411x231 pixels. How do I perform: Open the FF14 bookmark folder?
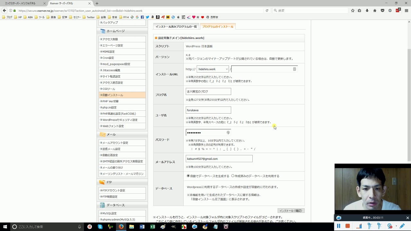124,17
